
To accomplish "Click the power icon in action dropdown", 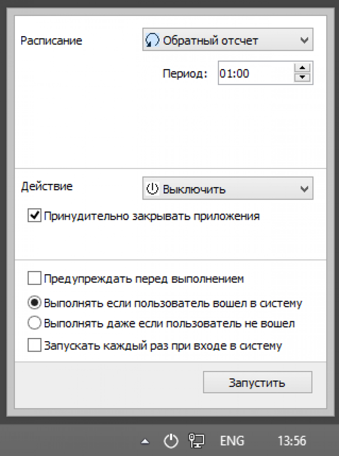I will [x=153, y=189].
